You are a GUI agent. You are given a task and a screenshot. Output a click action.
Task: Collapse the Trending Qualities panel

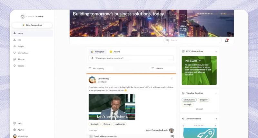tap(216, 93)
